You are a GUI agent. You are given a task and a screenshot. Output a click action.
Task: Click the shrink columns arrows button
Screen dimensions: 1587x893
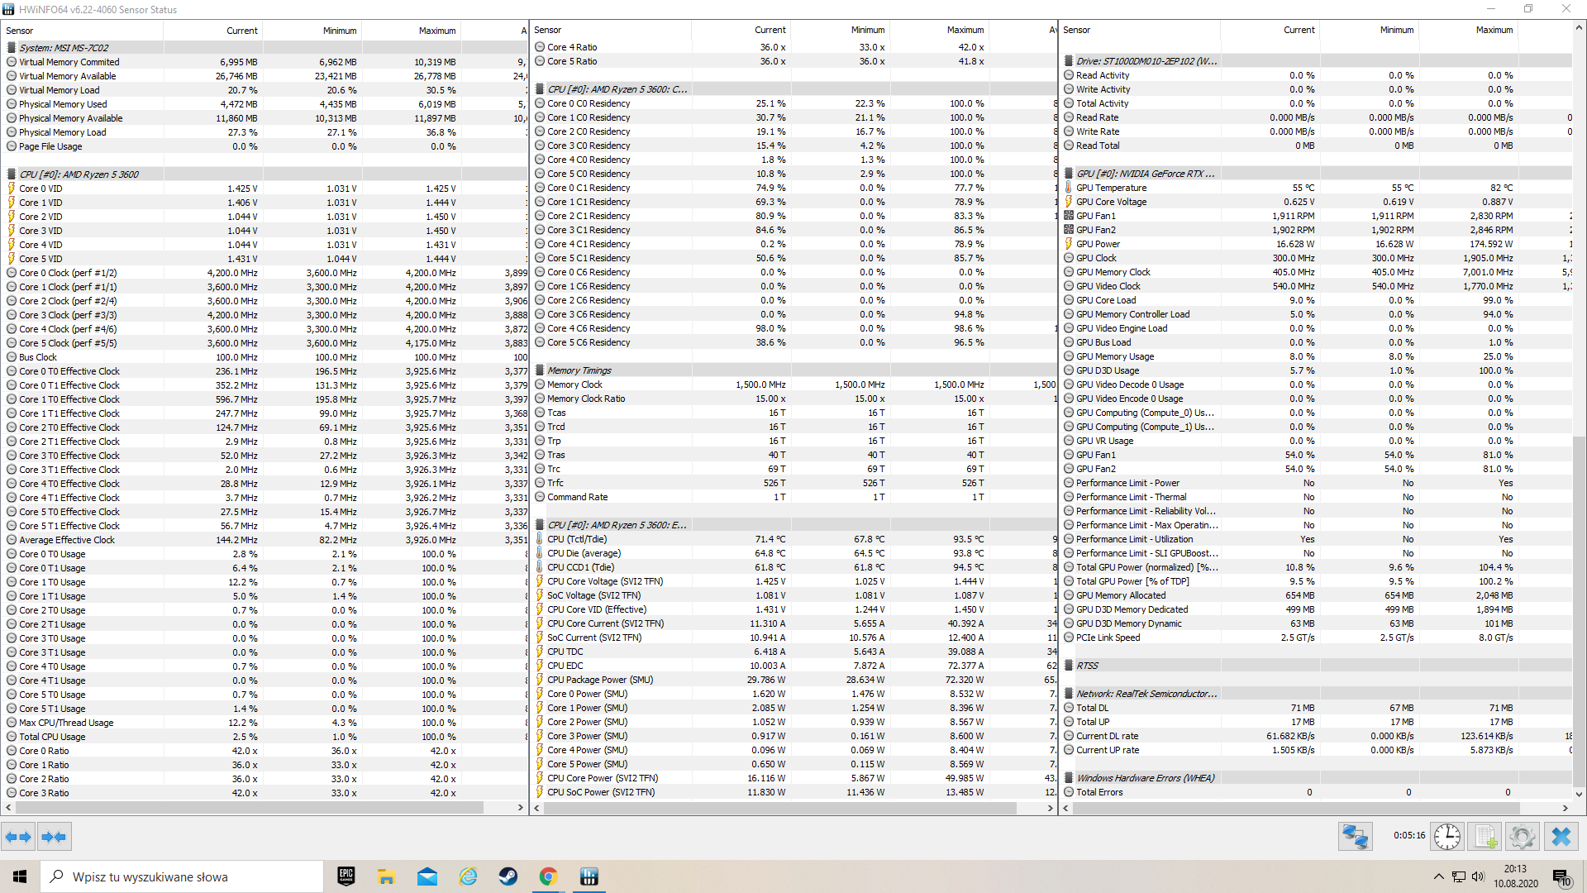click(x=55, y=837)
